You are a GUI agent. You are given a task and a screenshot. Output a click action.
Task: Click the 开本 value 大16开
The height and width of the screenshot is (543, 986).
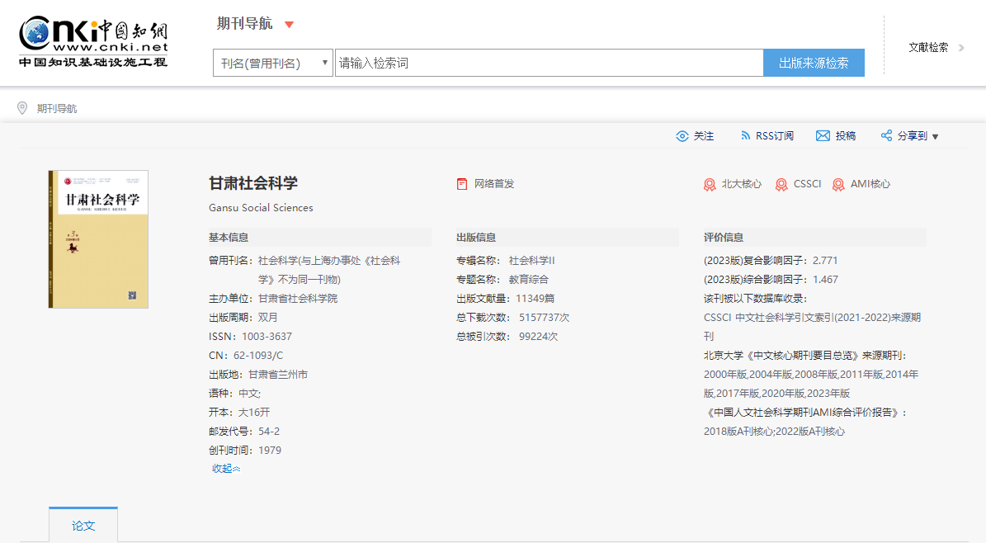pyautogui.click(x=253, y=412)
